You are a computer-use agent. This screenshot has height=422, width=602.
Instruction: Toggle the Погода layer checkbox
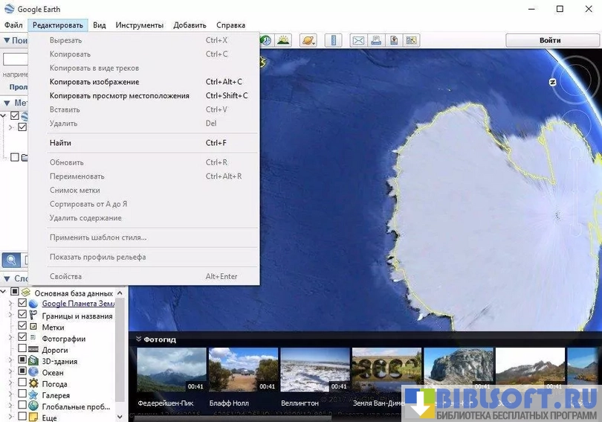22,384
